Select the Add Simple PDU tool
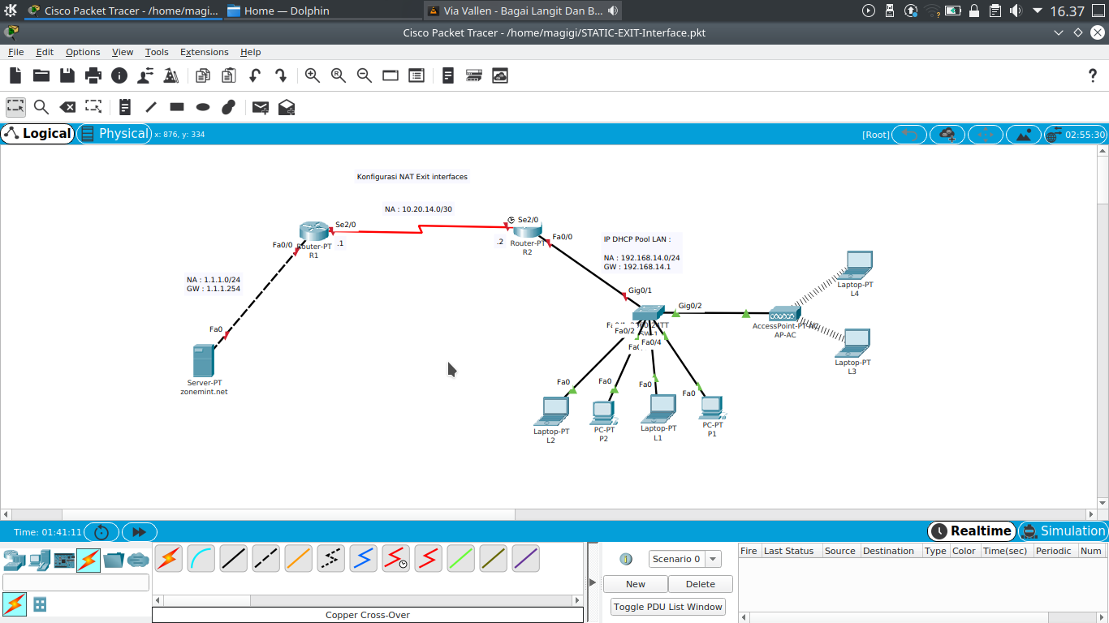The height and width of the screenshot is (623, 1109). (x=260, y=106)
